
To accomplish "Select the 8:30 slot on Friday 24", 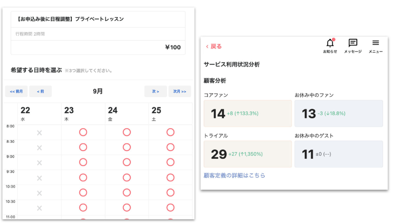I will 127,147.
